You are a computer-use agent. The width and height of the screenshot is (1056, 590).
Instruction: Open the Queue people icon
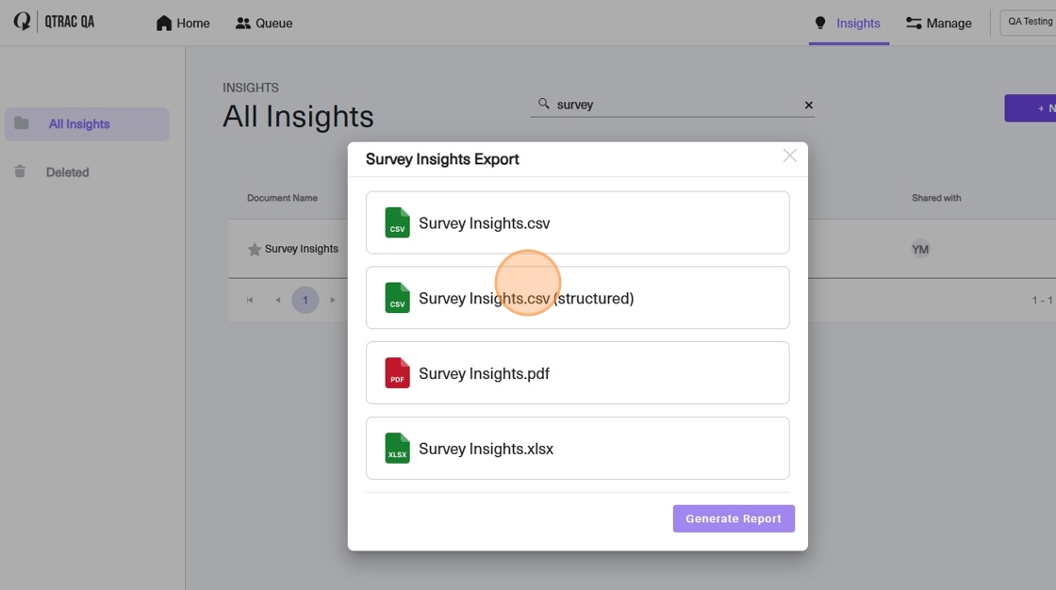[x=242, y=23]
